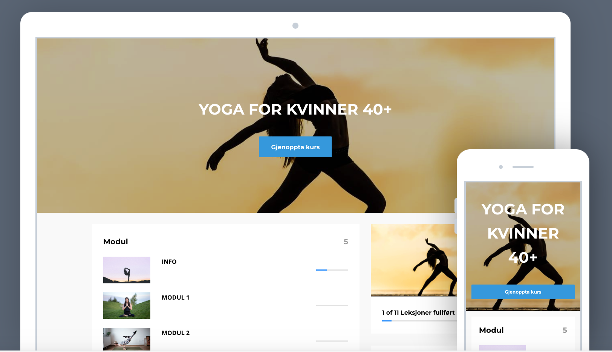Screen dimensions: 612x352
Task: Select the MODUL 1 title
Action: tap(176, 298)
